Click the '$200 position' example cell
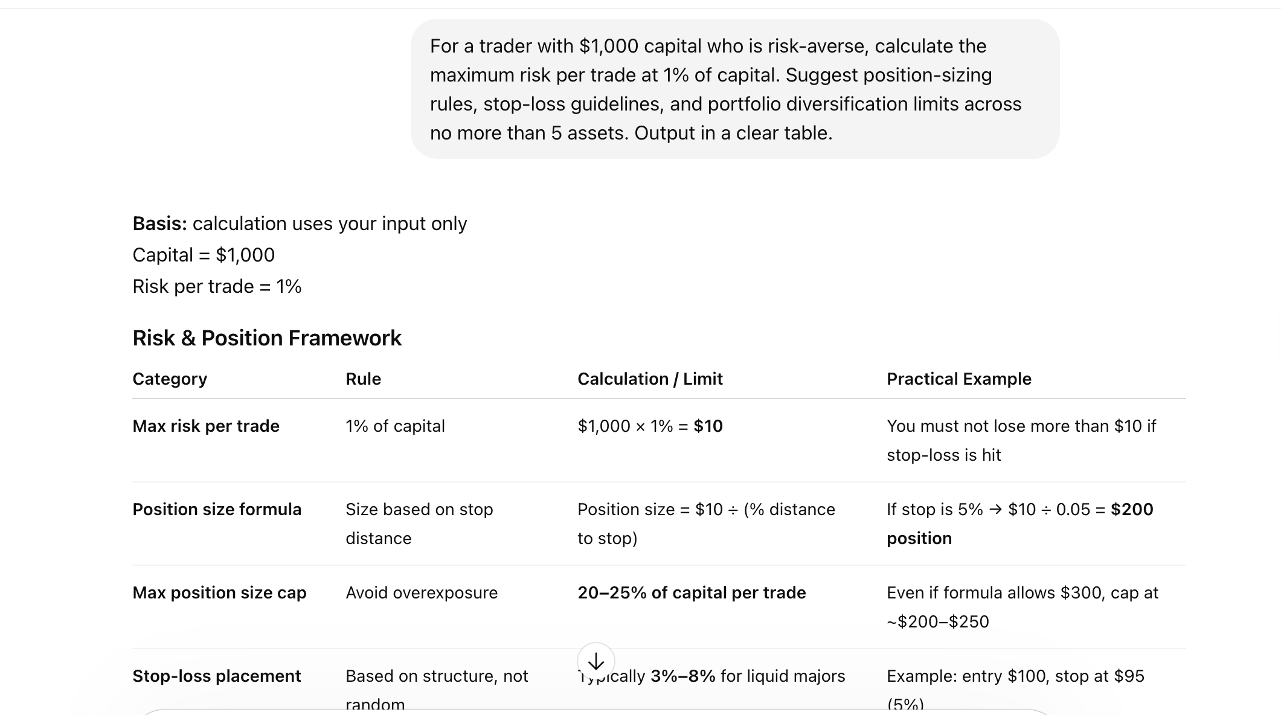The width and height of the screenshot is (1281, 715). pyautogui.click(x=1019, y=524)
